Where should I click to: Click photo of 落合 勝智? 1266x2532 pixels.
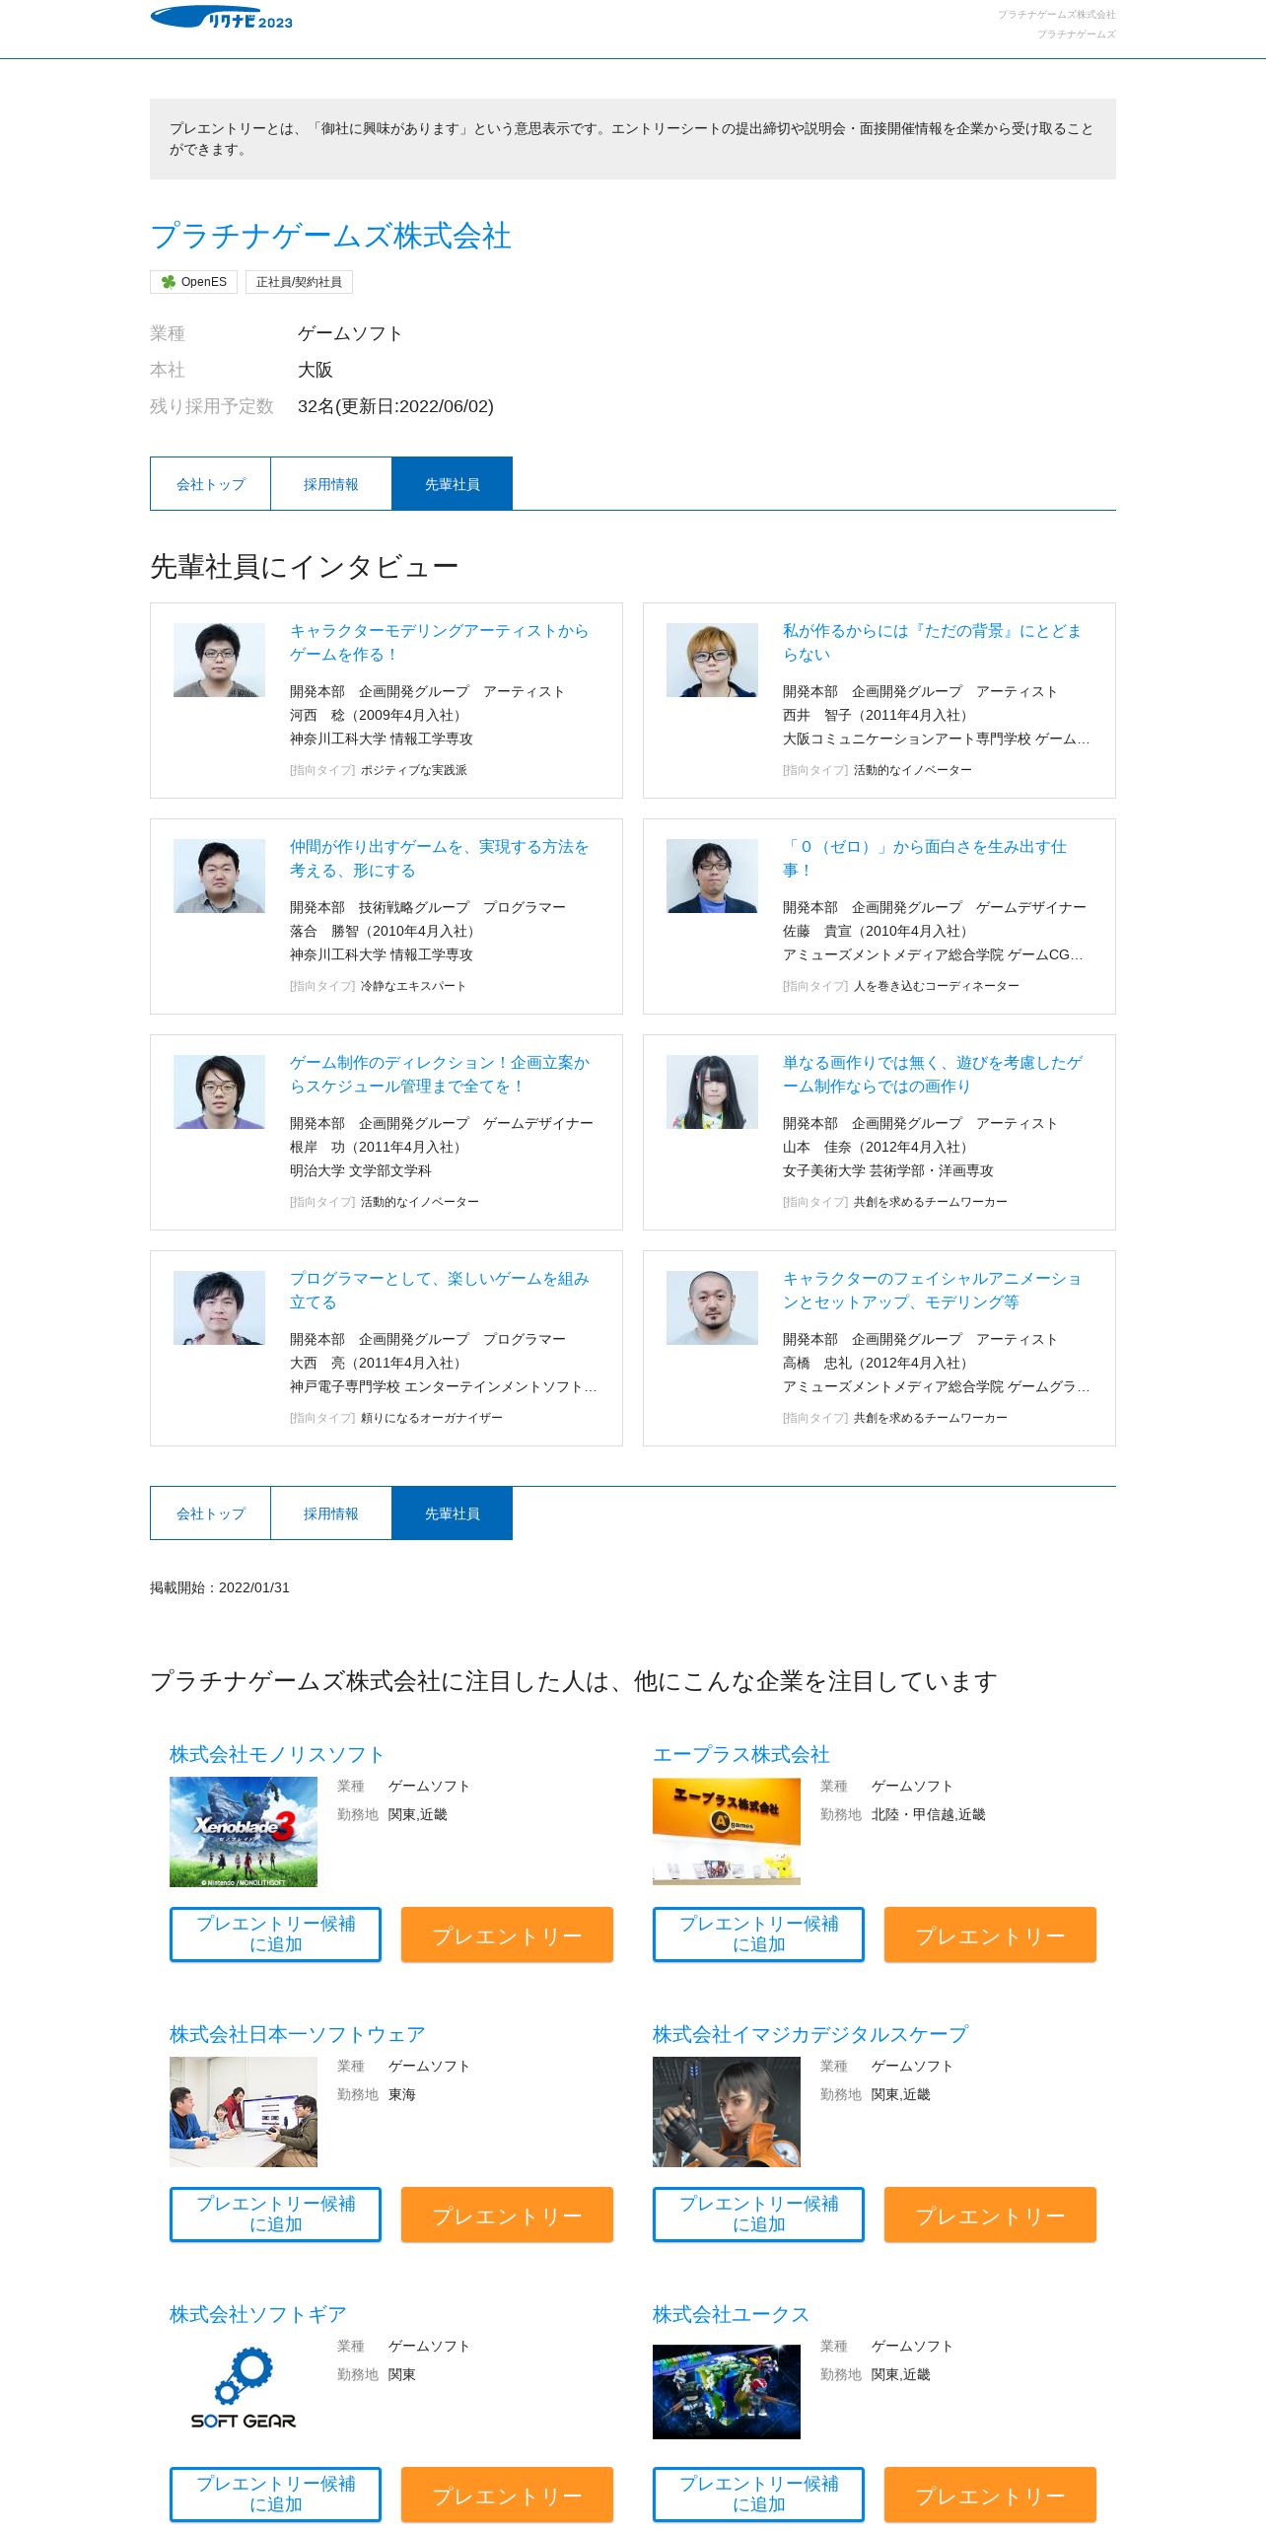pyautogui.click(x=219, y=876)
